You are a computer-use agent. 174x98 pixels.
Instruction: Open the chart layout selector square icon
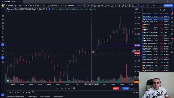[x=136, y=5]
